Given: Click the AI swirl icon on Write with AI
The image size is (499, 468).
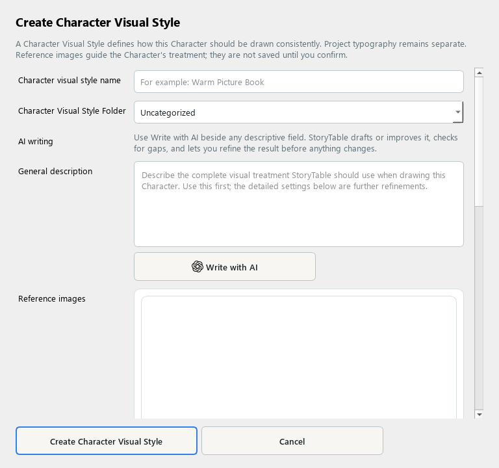Looking at the screenshot, I should pyautogui.click(x=198, y=266).
